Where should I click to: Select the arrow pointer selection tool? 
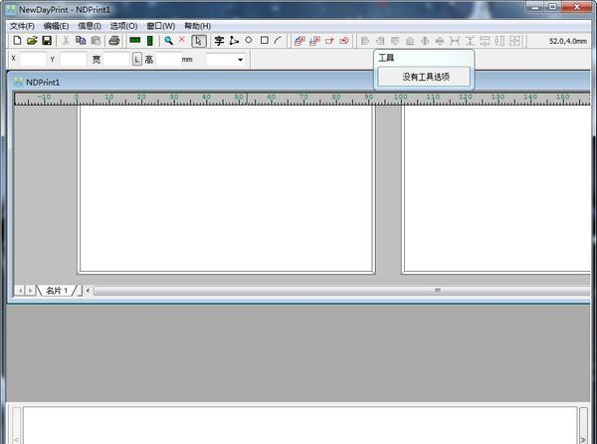[199, 41]
